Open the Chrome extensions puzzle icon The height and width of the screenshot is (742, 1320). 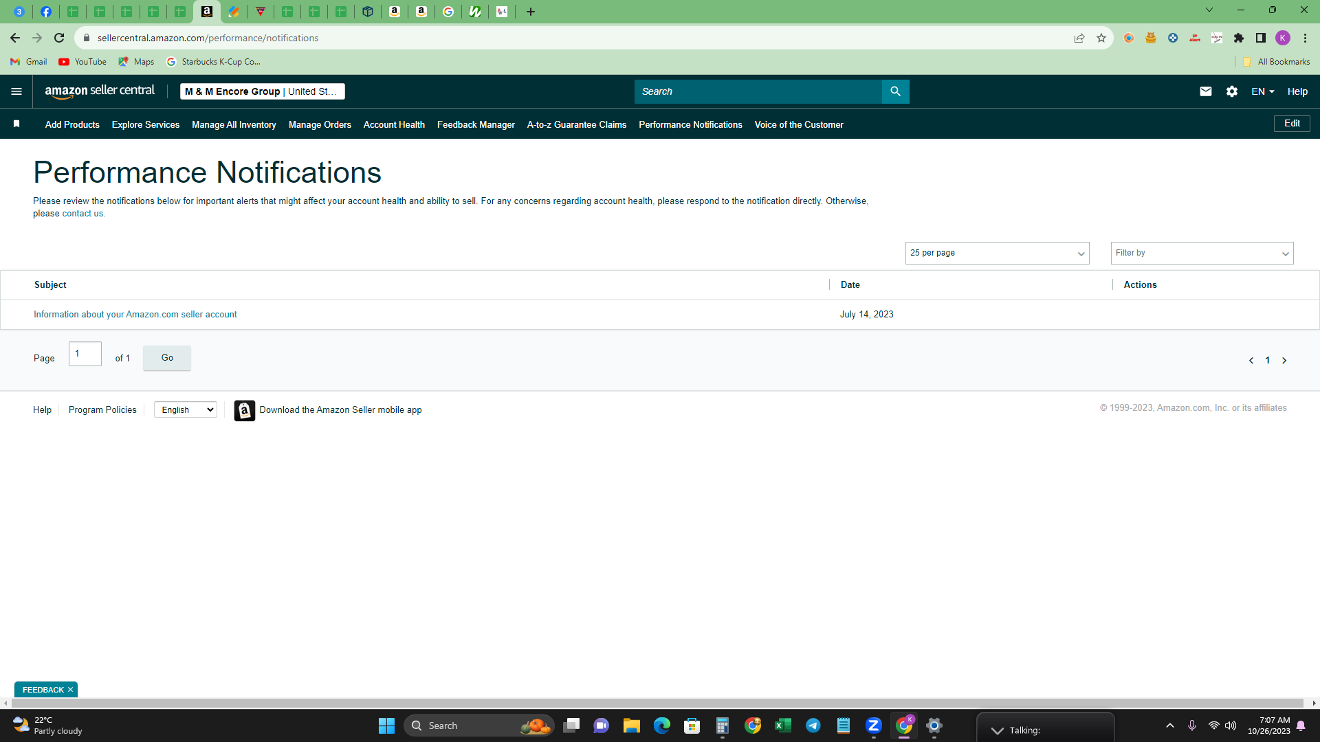1239,38
